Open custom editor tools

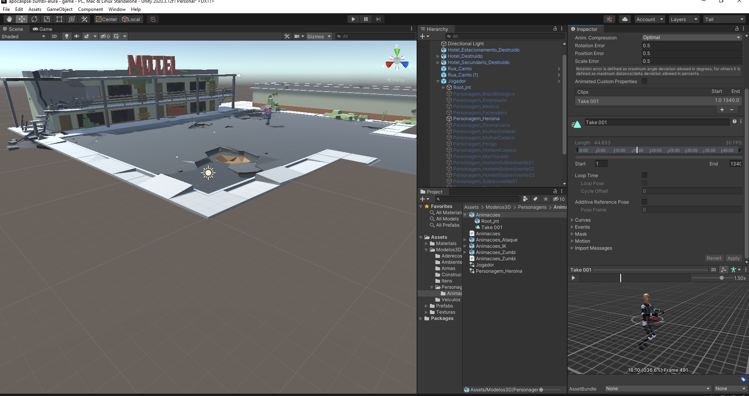point(84,19)
